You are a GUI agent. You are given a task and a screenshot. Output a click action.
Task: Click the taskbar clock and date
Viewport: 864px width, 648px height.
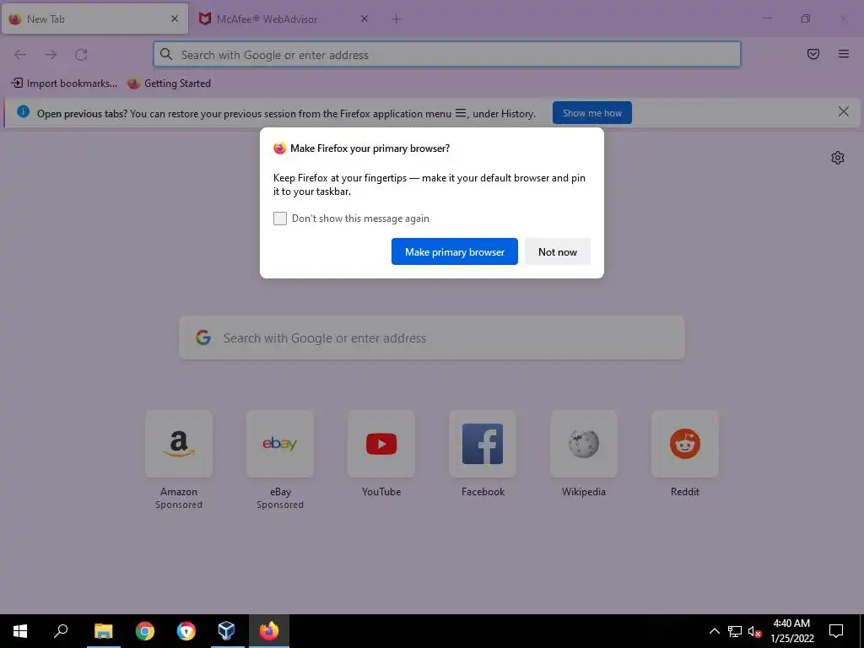(x=791, y=631)
